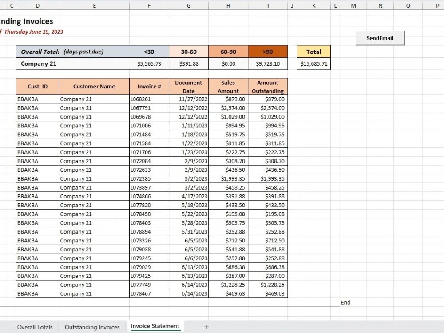Add a new sheet with plus icon
This screenshot has width=444, height=333.
click(206, 327)
